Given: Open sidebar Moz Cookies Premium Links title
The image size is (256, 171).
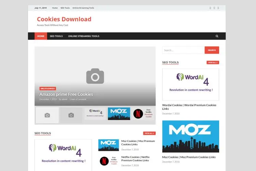Looking at the screenshot, I should pos(189,157).
